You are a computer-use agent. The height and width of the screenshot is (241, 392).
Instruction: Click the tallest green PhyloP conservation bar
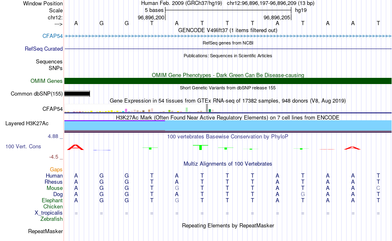201,147
